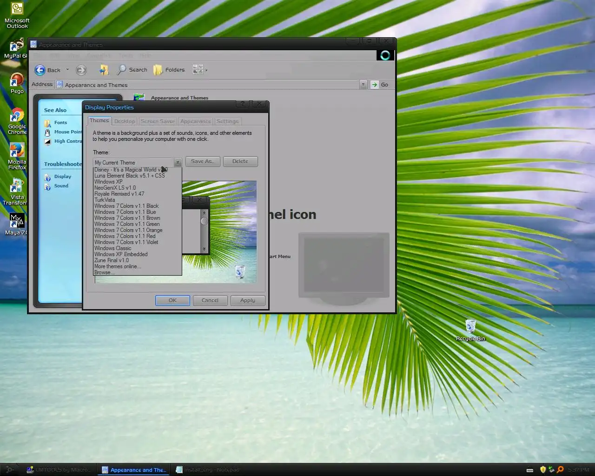
Task: Click the Forward arrow in explorer toolbar
Action: (81, 70)
